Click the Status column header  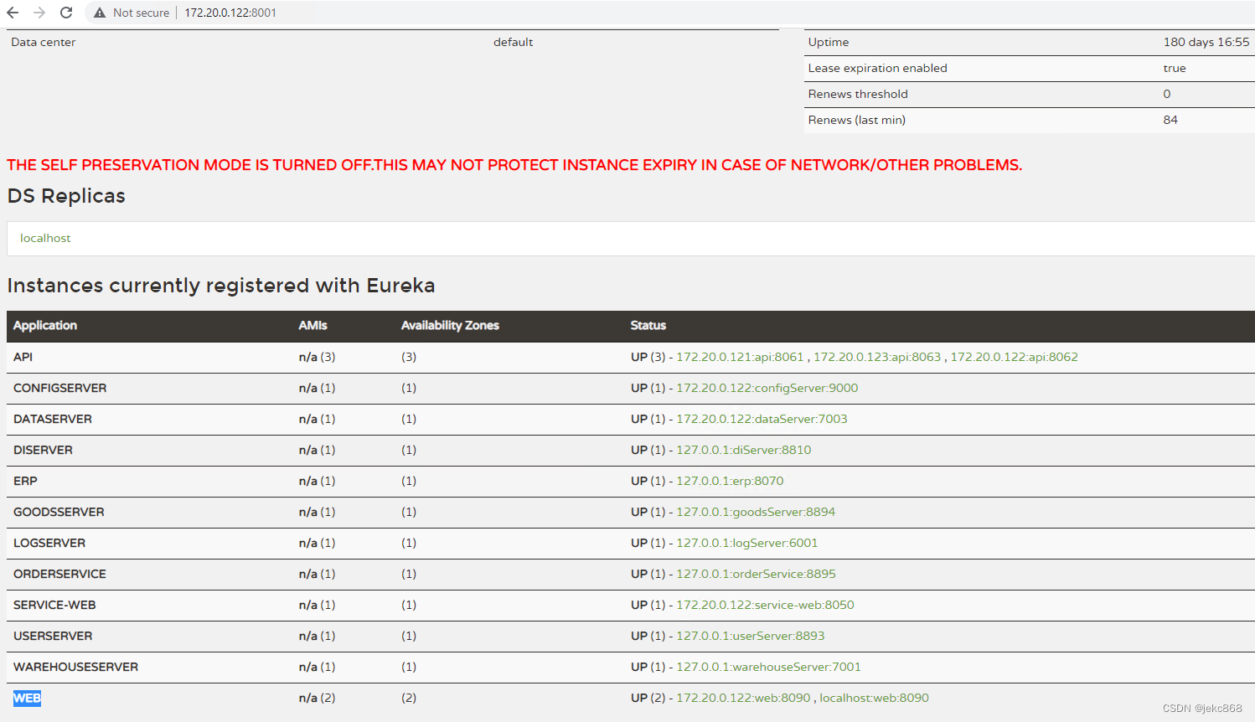pos(648,325)
